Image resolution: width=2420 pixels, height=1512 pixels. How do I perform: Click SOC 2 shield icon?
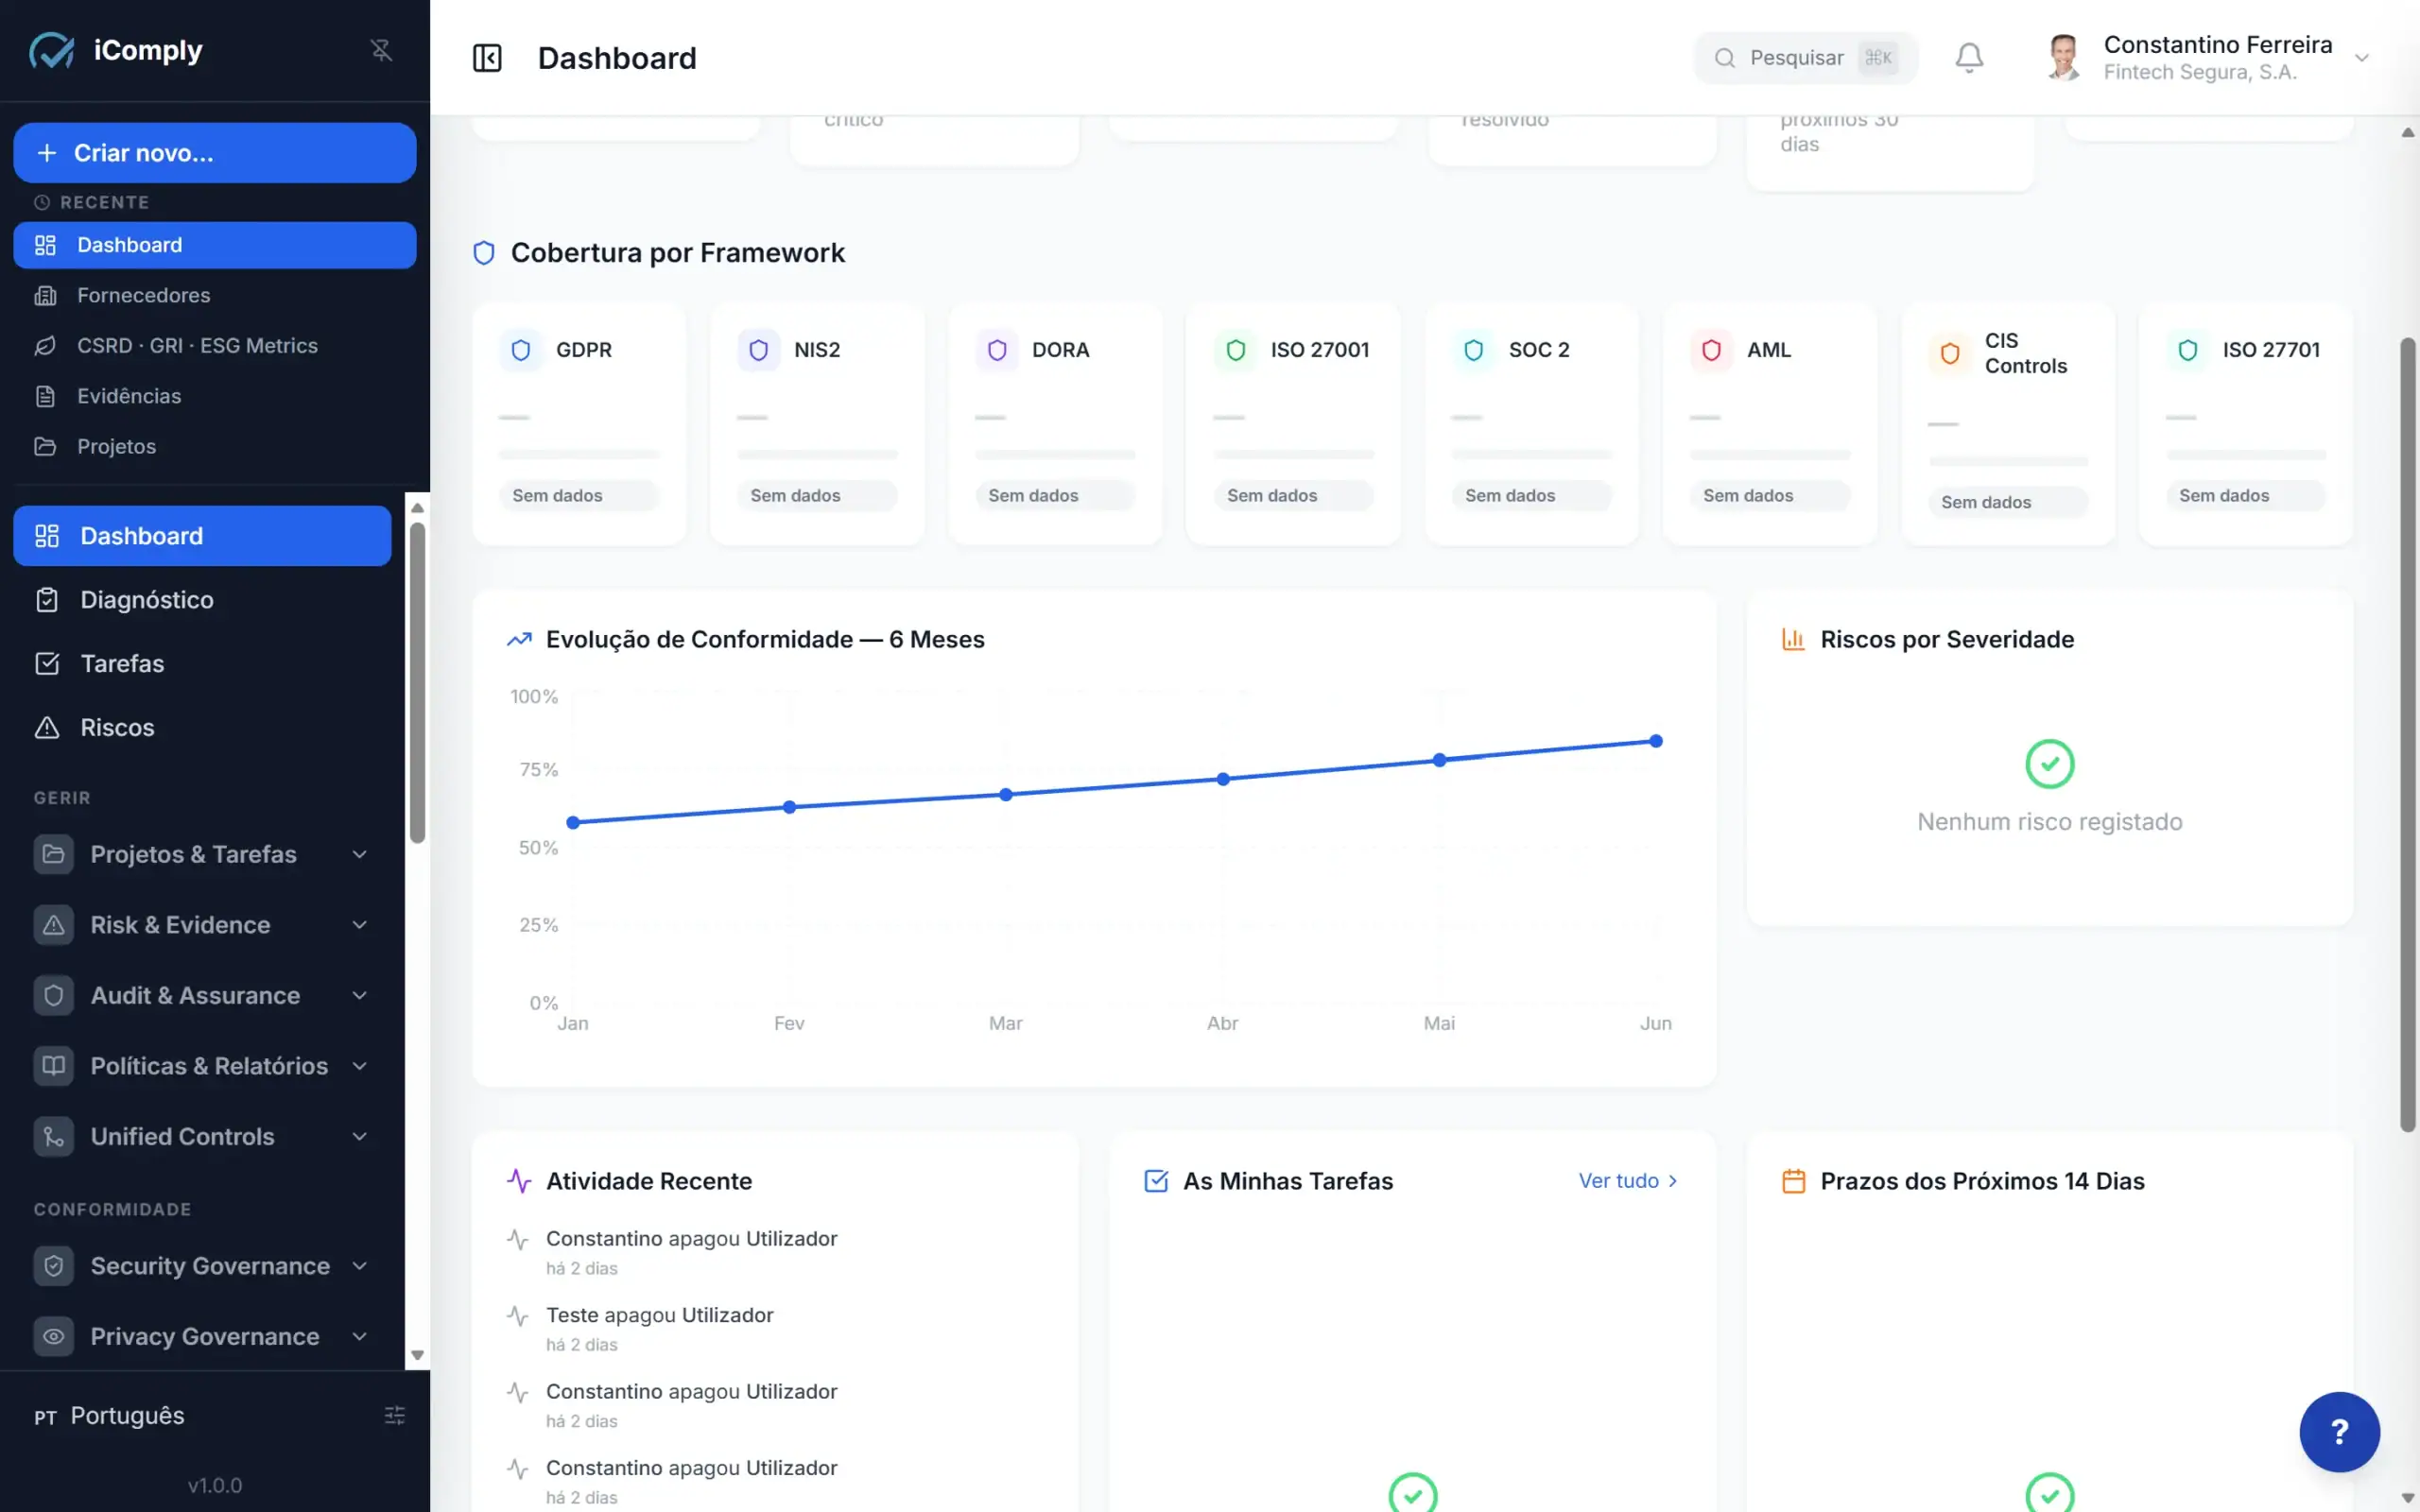tap(1474, 350)
